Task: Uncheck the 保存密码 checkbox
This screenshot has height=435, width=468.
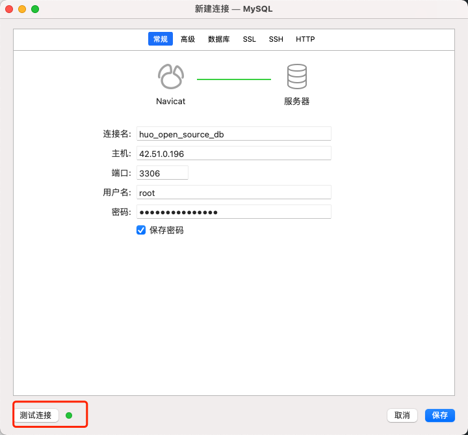Action: [x=141, y=230]
